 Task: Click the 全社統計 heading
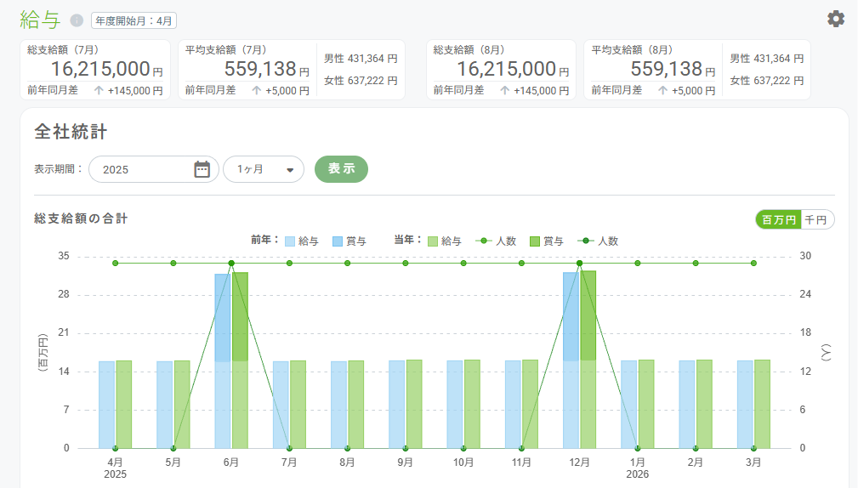click(71, 132)
